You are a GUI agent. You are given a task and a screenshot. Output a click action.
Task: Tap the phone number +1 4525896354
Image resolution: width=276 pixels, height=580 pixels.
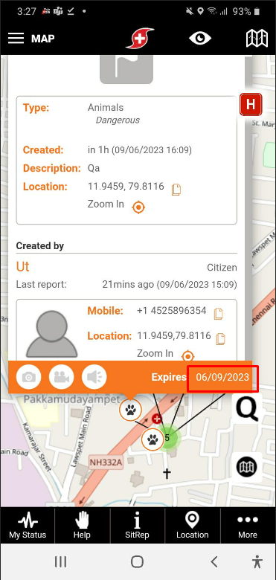[172, 311]
